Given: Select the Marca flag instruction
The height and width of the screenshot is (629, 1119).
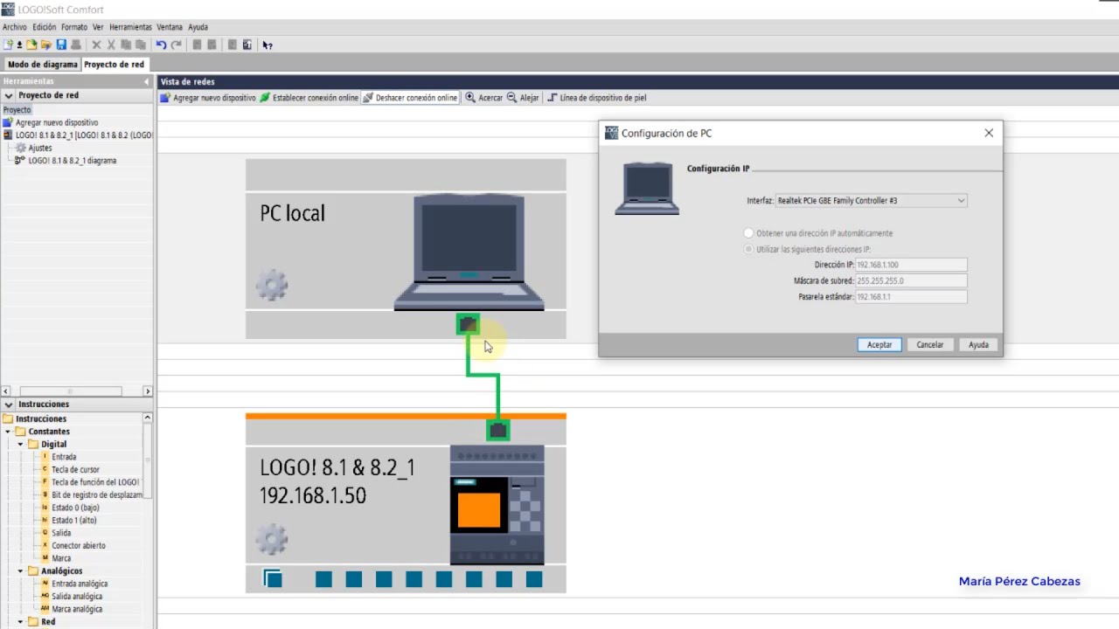Looking at the screenshot, I should tap(61, 558).
